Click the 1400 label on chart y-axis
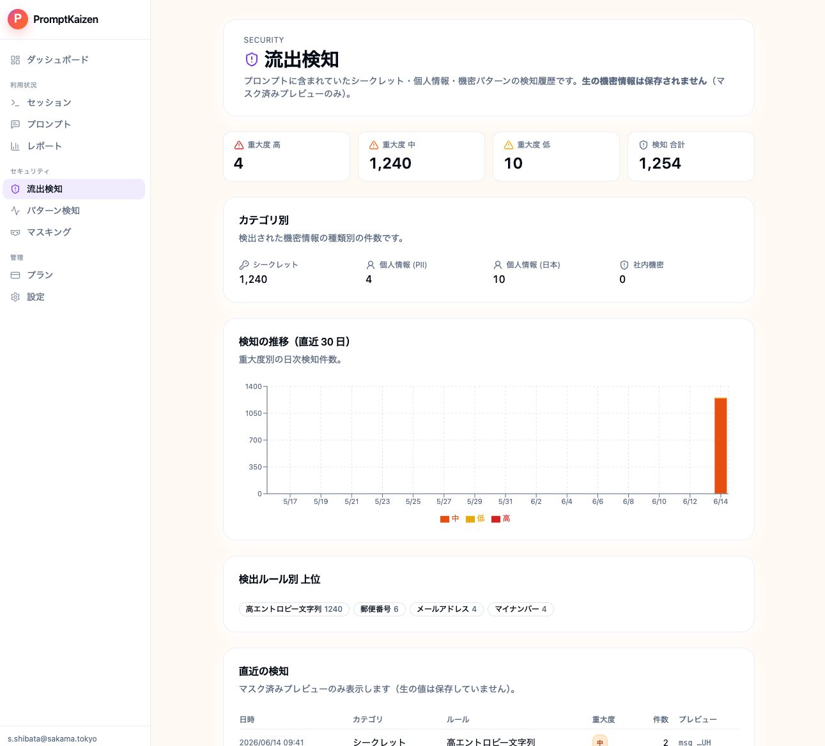This screenshot has width=825, height=746. click(254, 387)
